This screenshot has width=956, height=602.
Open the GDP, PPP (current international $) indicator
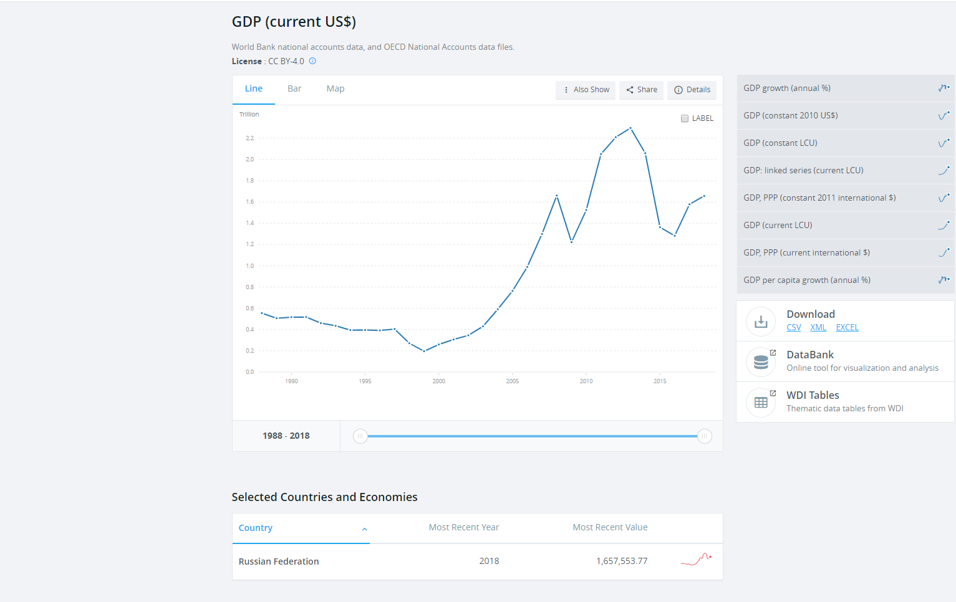(x=806, y=253)
